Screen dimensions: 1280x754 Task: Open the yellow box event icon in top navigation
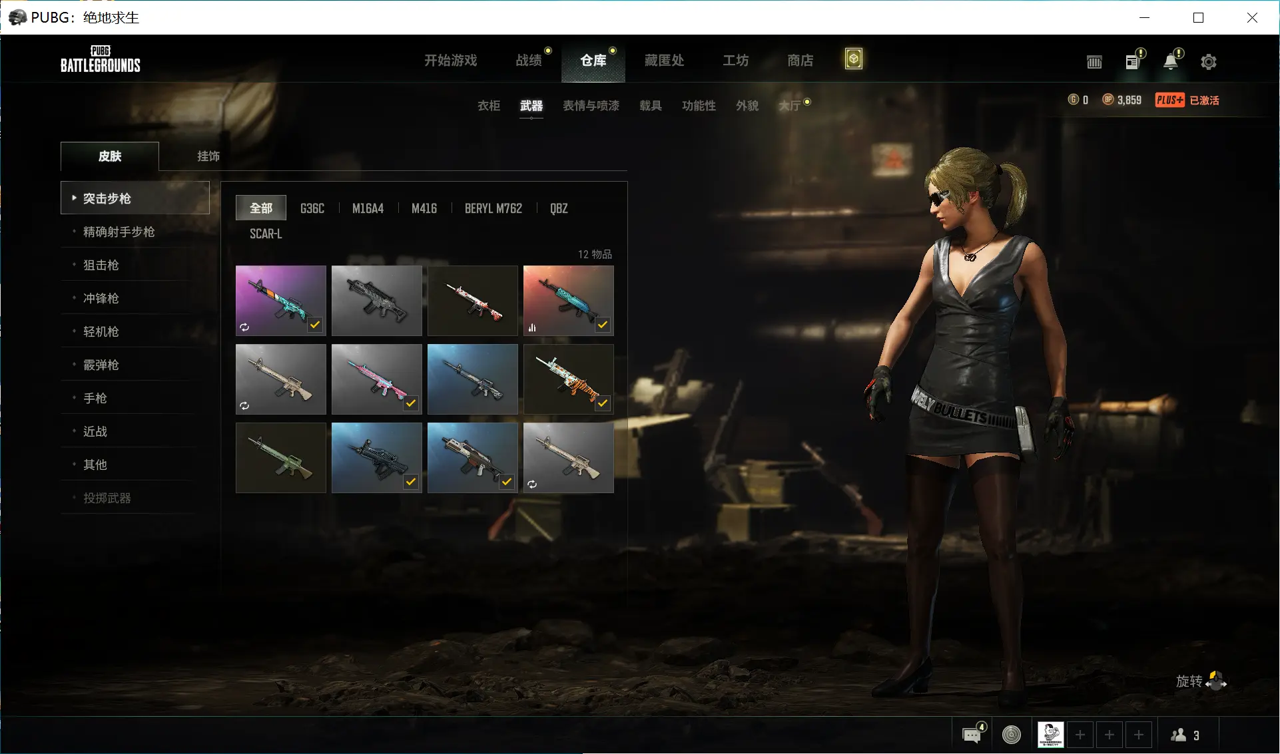pos(854,59)
